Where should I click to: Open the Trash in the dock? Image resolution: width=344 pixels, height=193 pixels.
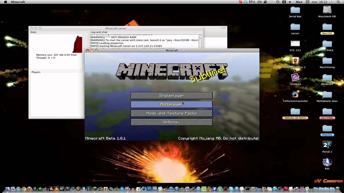point(338,189)
